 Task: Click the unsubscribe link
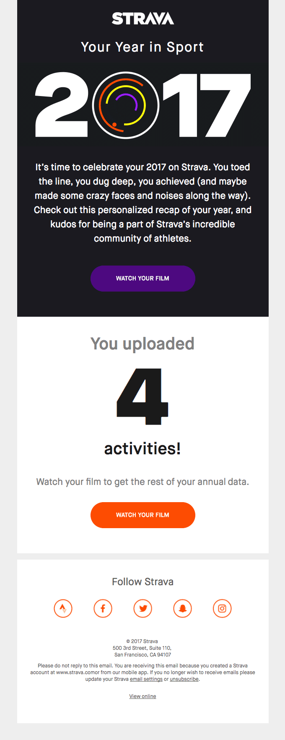(184, 679)
